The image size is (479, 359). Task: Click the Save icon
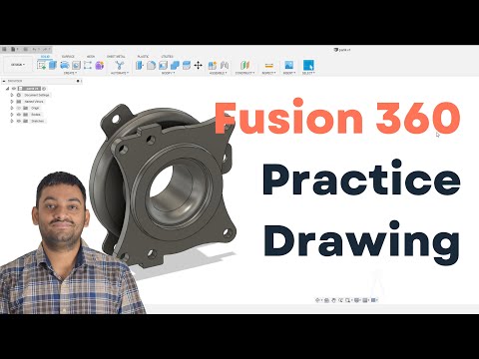tap(26, 49)
